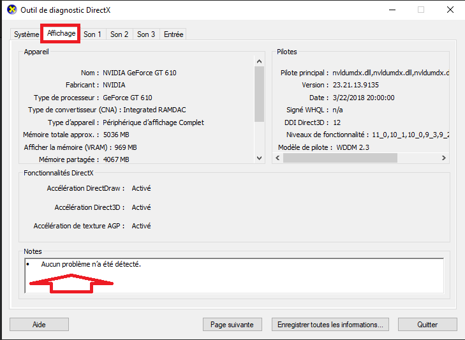Minimize the DirectX diagnostic window
The image size is (465, 340).
click(x=392, y=10)
